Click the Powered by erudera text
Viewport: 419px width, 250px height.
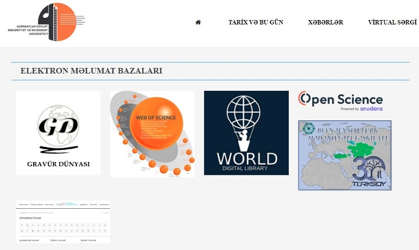pyautogui.click(x=361, y=109)
